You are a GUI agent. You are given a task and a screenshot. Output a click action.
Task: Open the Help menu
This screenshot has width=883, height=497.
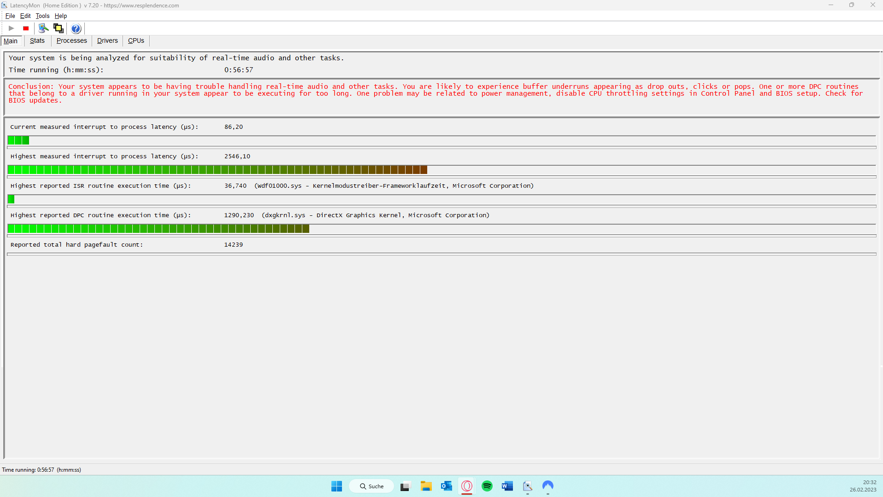(x=61, y=16)
